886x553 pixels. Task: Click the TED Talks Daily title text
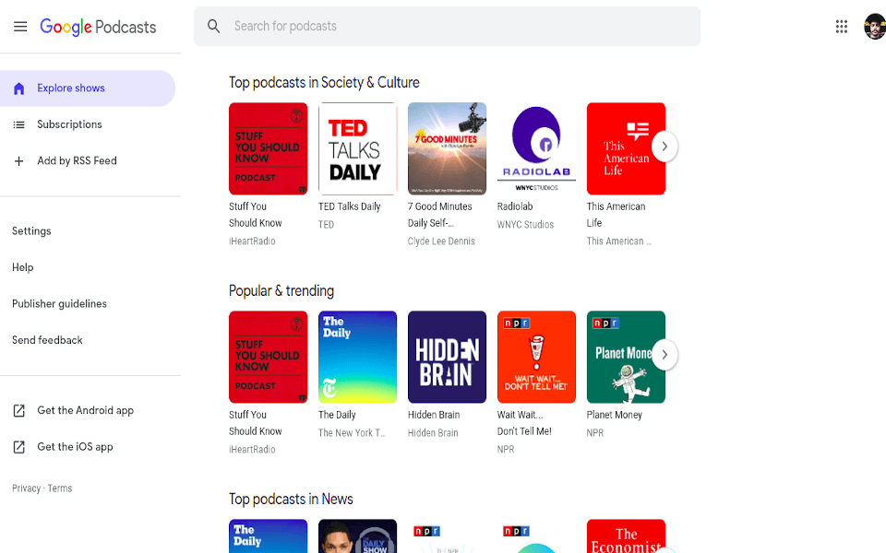[x=349, y=206]
